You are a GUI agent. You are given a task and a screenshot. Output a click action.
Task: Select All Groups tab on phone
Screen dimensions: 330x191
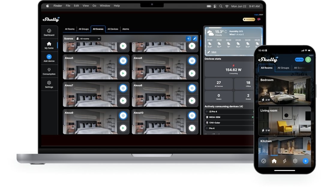283,68
